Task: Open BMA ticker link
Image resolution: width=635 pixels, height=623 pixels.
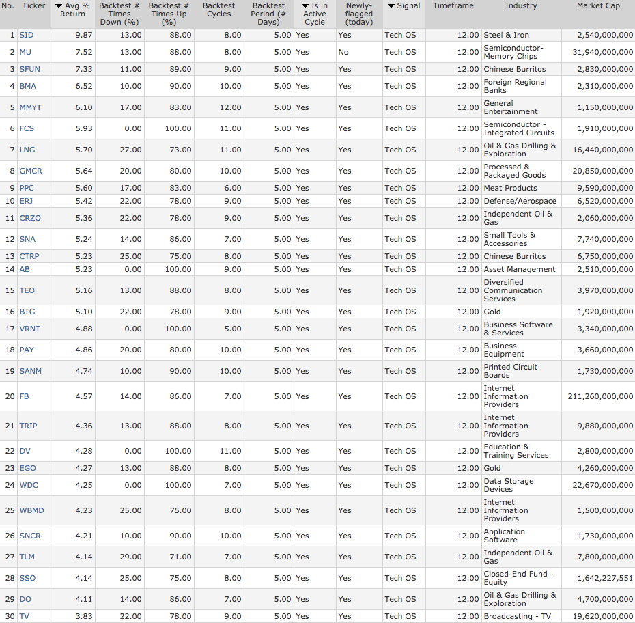Action: (27, 86)
